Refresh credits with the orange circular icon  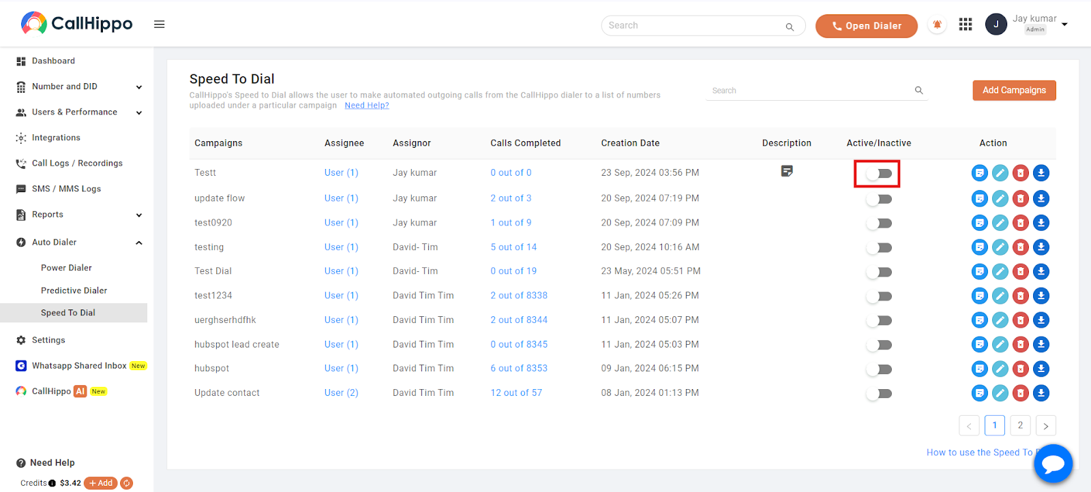click(126, 483)
